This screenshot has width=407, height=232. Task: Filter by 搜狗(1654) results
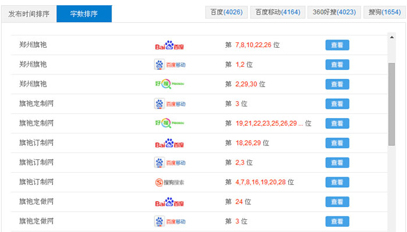385,12
